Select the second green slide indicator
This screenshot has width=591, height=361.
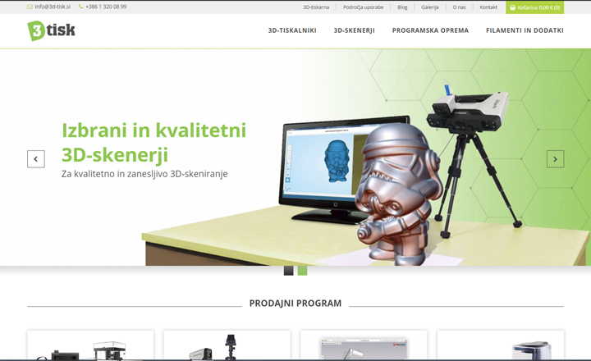coord(302,271)
